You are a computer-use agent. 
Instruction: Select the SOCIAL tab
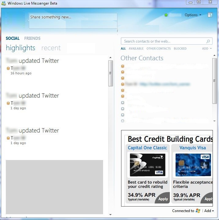13,38
